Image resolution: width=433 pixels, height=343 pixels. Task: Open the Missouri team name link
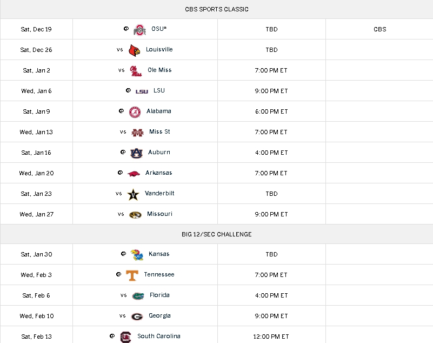click(159, 214)
